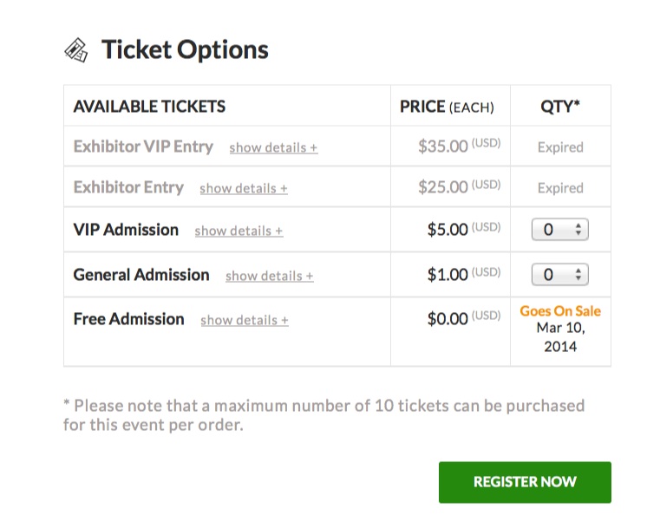Open General Admission quantity dropdown
Viewport: 660px width, 515px height.
click(559, 275)
